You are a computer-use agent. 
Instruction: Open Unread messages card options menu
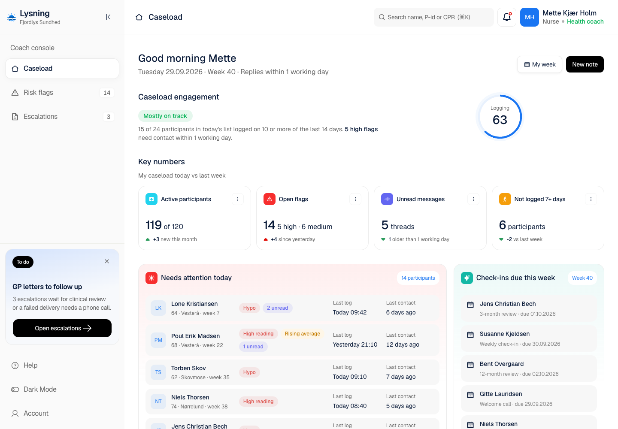(x=473, y=199)
